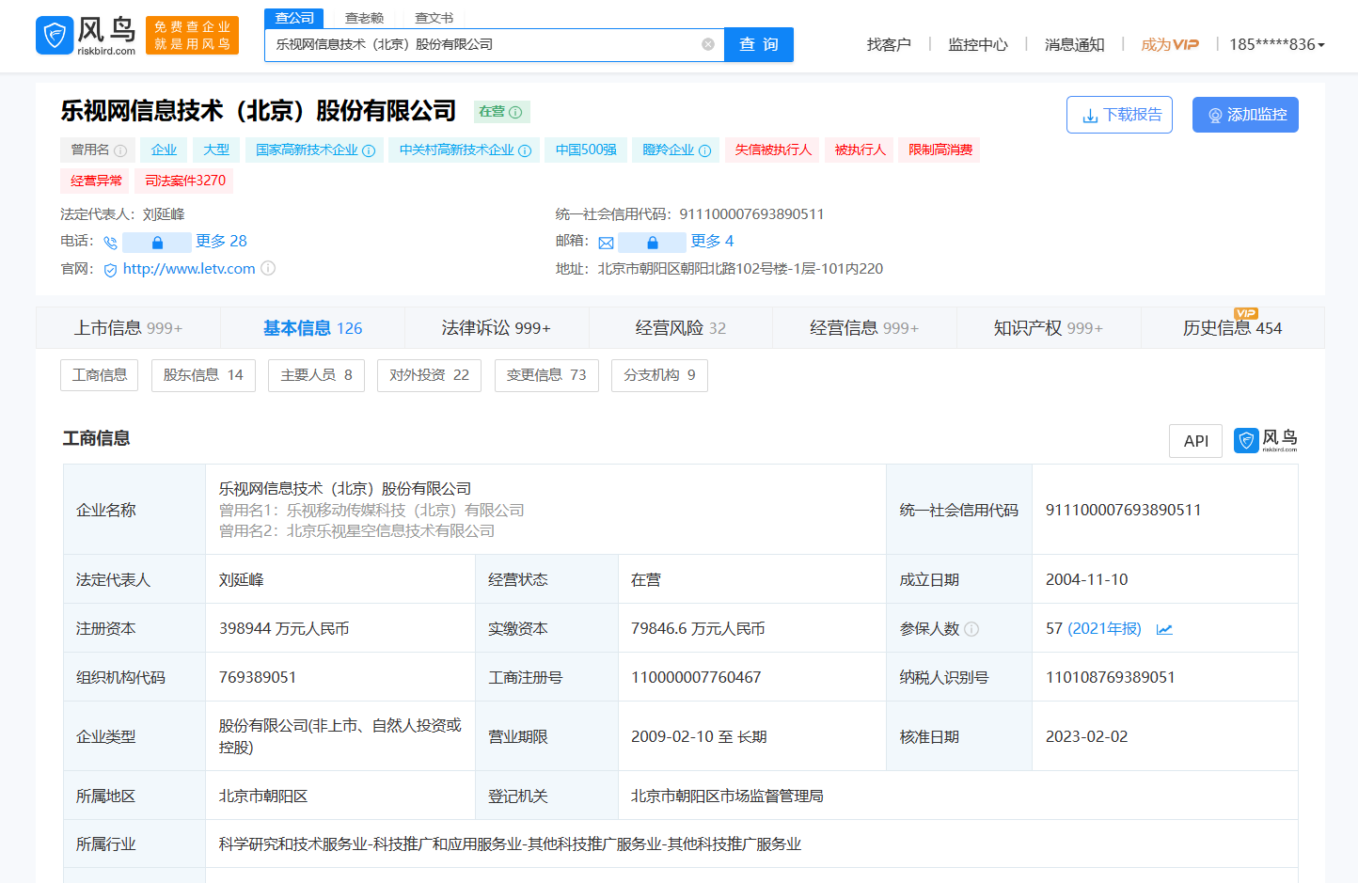Viewport: 1358px width, 883px height.
Task: Select 对外投资 22 sub-section button
Action: click(429, 375)
